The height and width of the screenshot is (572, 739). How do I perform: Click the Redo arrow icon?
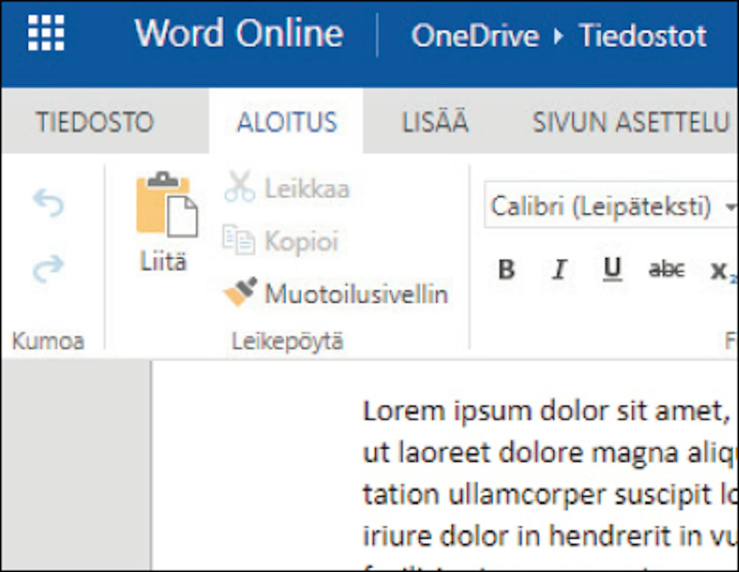point(48,269)
